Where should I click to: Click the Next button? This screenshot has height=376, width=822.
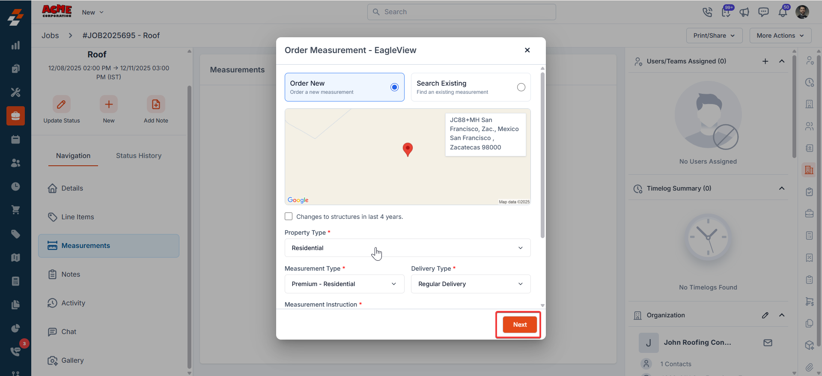(520, 325)
